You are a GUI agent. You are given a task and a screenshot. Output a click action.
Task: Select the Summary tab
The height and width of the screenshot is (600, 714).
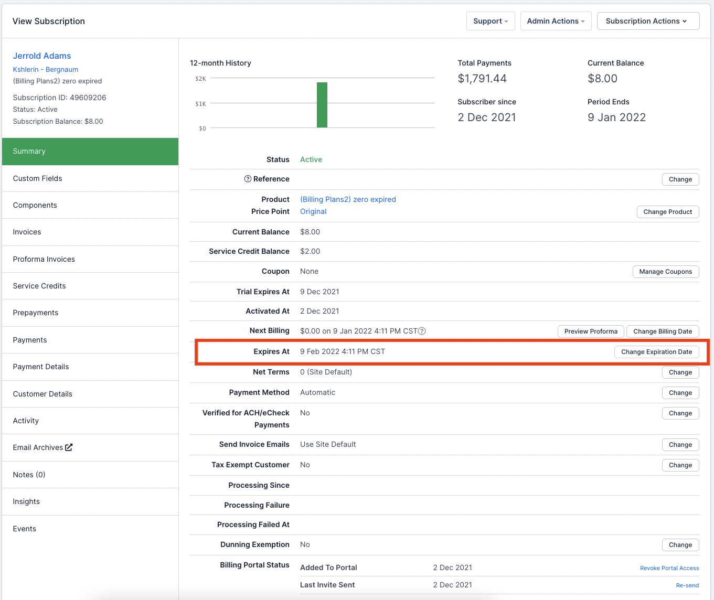click(90, 151)
